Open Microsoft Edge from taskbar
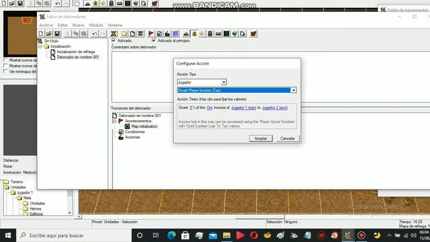The image size is (430, 242). (x=172, y=235)
